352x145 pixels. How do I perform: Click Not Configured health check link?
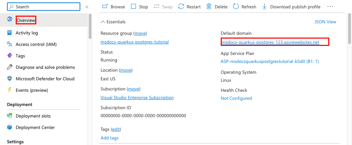coord(236,98)
